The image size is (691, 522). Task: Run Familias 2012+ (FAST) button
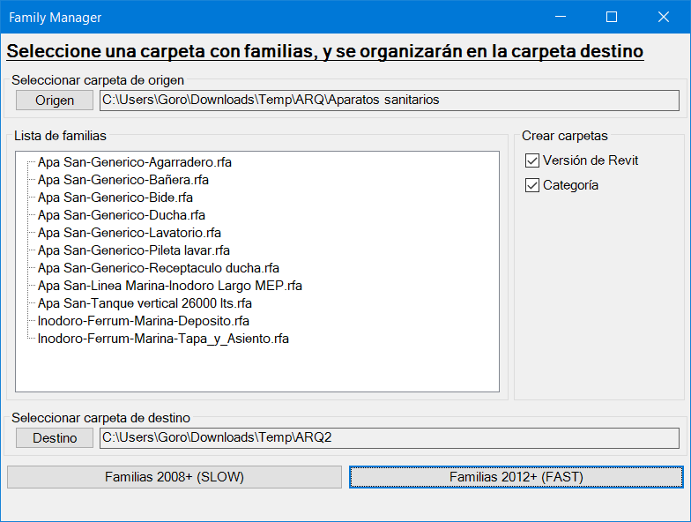[x=516, y=477]
